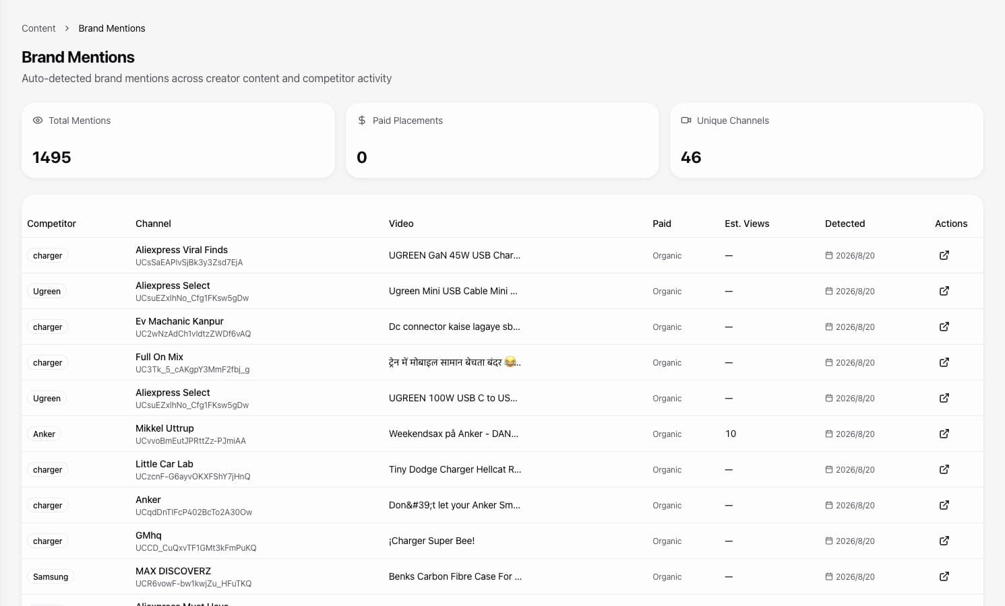Click the Est. Views value 10
This screenshot has width=1005, height=606.
[731, 434]
